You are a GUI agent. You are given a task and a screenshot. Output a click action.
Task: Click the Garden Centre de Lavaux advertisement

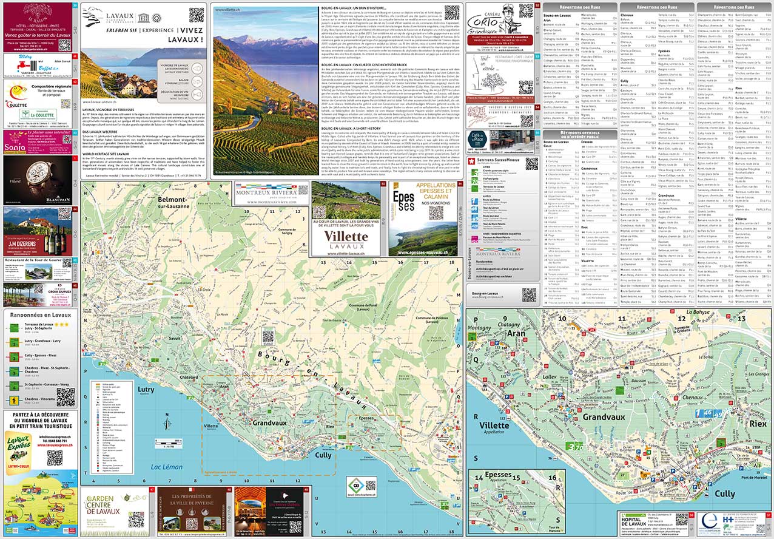point(115,511)
